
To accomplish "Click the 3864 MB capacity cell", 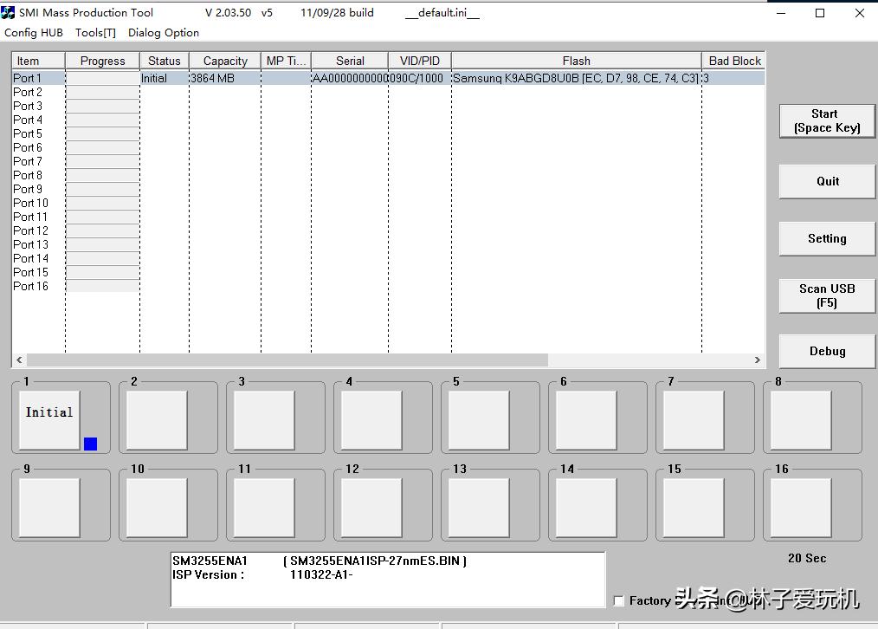I will tap(225, 78).
